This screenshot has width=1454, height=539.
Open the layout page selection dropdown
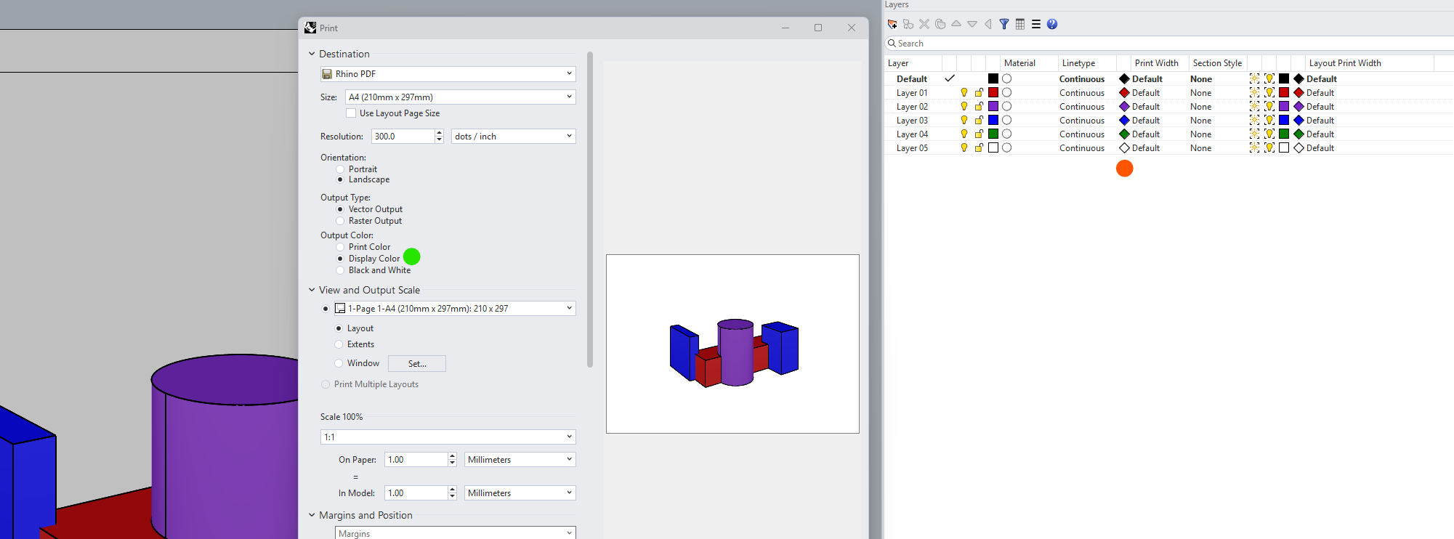(455, 309)
